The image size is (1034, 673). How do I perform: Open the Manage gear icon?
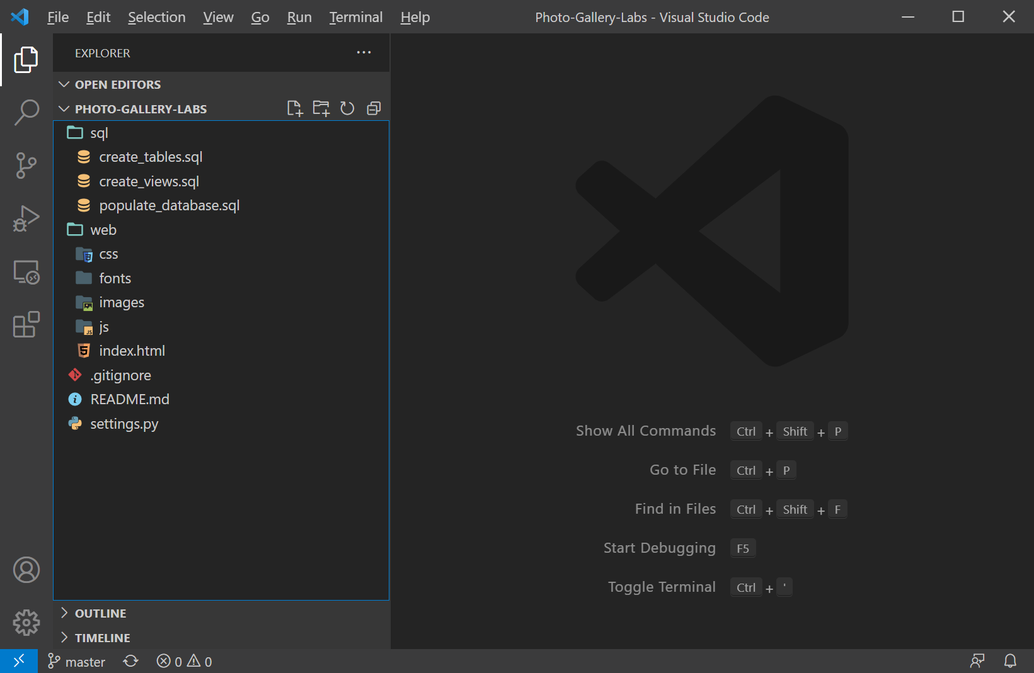[26, 623]
